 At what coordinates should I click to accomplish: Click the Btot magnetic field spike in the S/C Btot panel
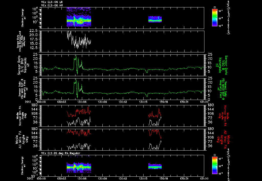pos(78,65)
